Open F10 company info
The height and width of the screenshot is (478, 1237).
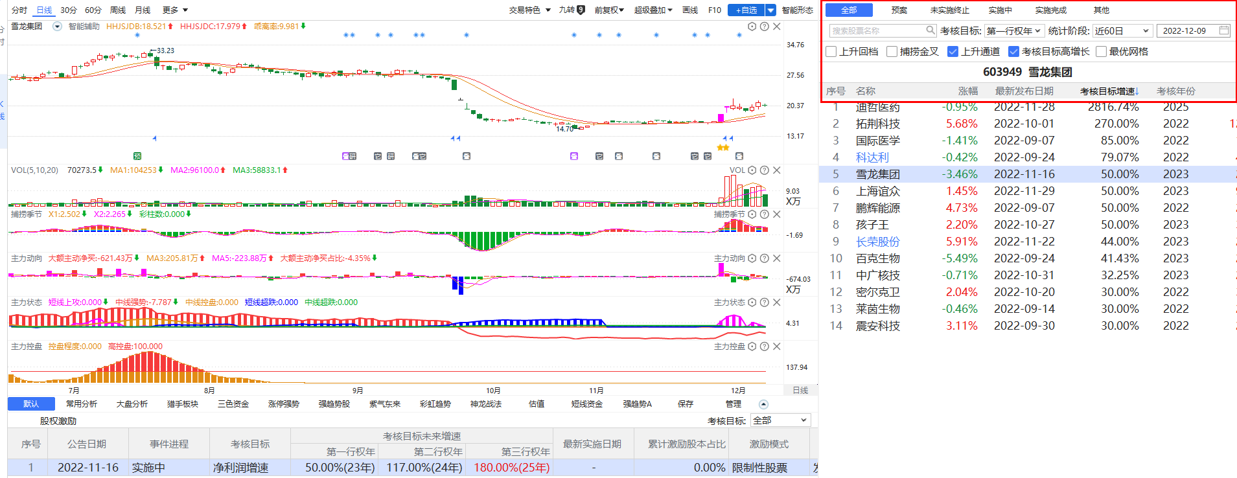pyautogui.click(x=715, y=10)
